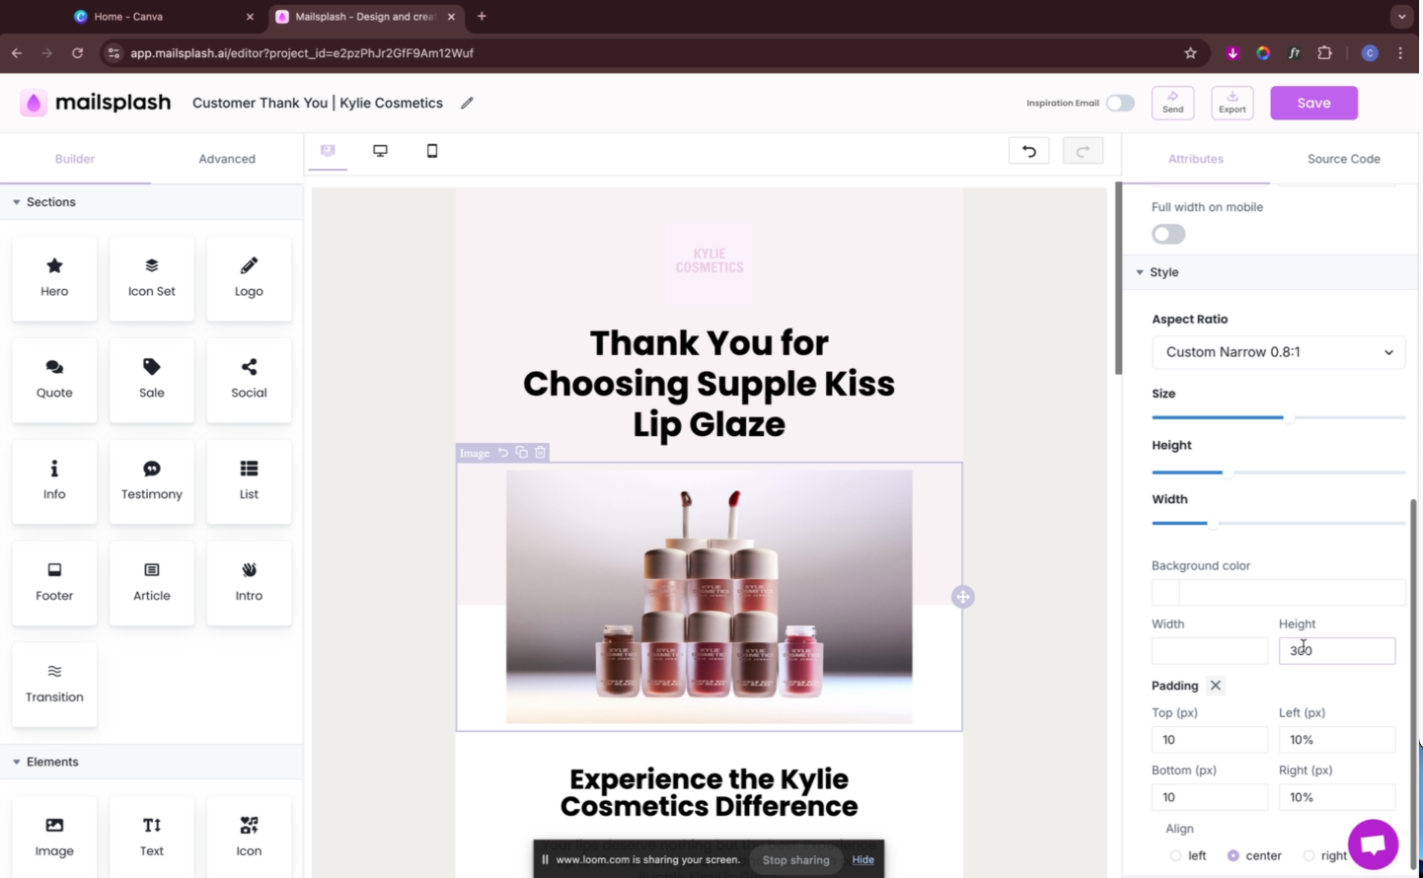Enable the Inspiration Email switch
The image size is (1423, 878).
pyautogui.click(x=1119, y=103)
